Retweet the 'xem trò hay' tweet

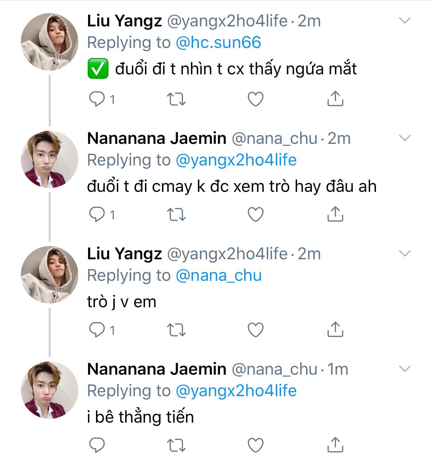[176, 214]
